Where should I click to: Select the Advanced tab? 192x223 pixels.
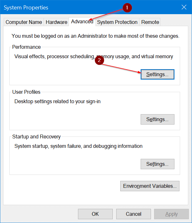(x=82, y=22)
